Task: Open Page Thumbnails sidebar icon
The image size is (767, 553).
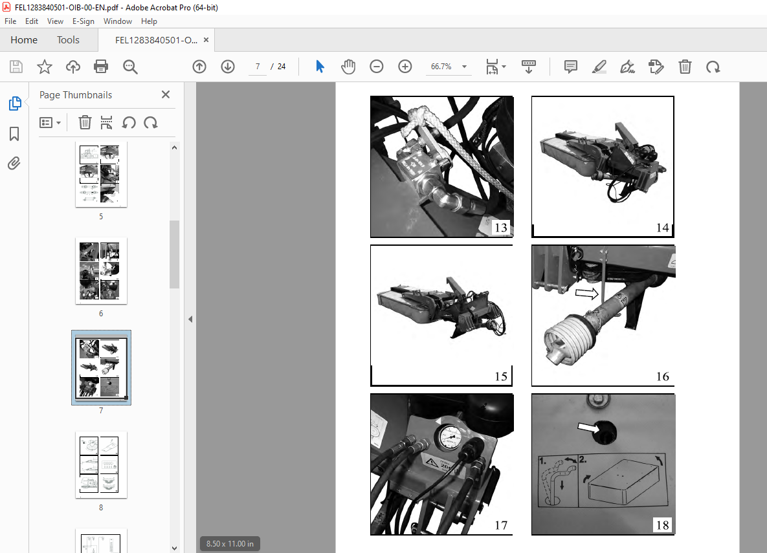Action: [x=15, y=103]
